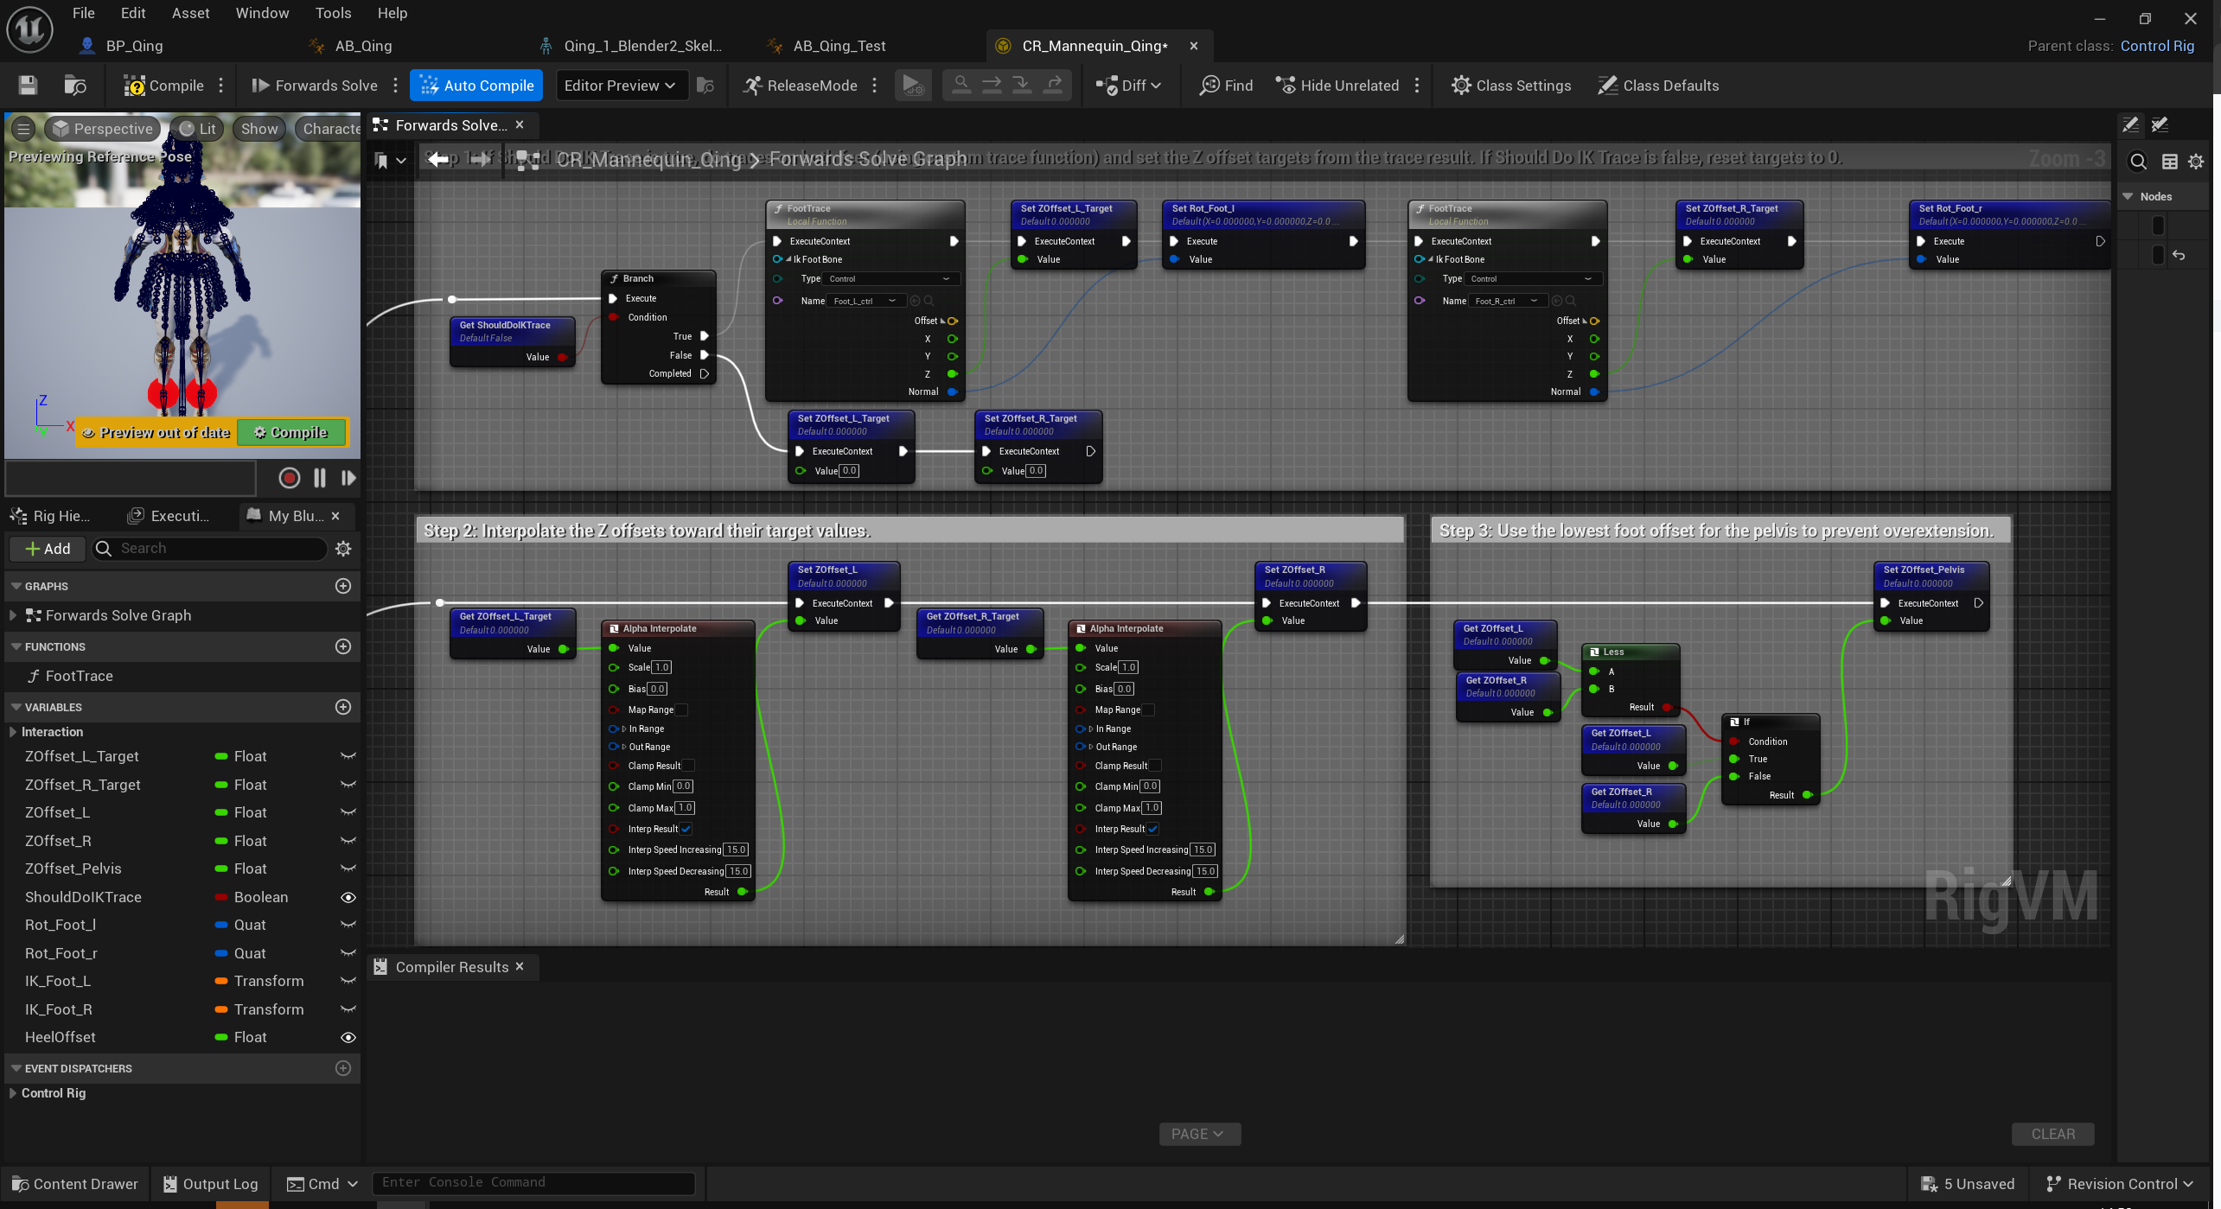Toggle ShouldDoIKTrace variable visibility eye
The image size is (2221, 1209).
pos(348,897)
